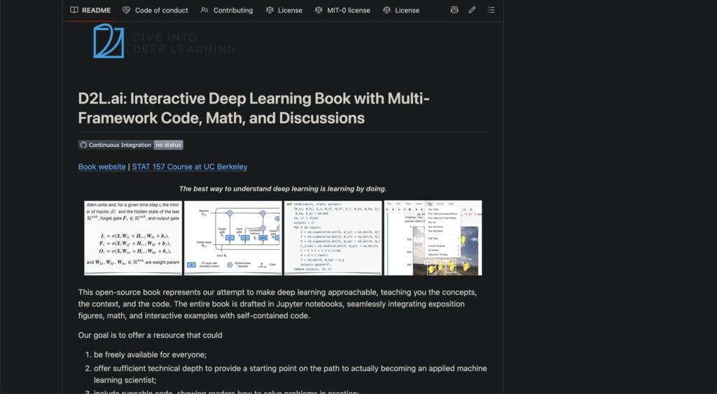
Task: Select the first License tab
Action: 284,10
